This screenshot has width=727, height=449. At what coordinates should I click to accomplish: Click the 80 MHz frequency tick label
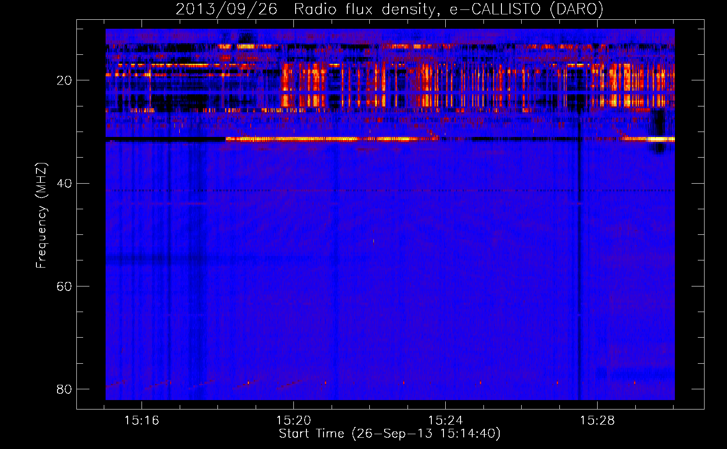coord(64,389)
